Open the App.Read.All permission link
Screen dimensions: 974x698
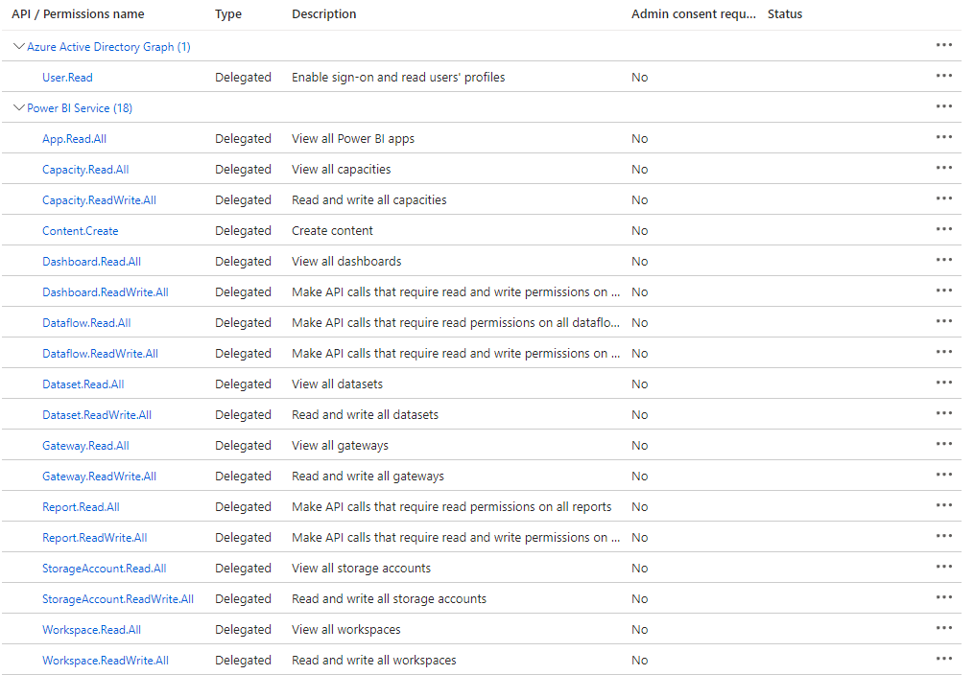[74, 139]
